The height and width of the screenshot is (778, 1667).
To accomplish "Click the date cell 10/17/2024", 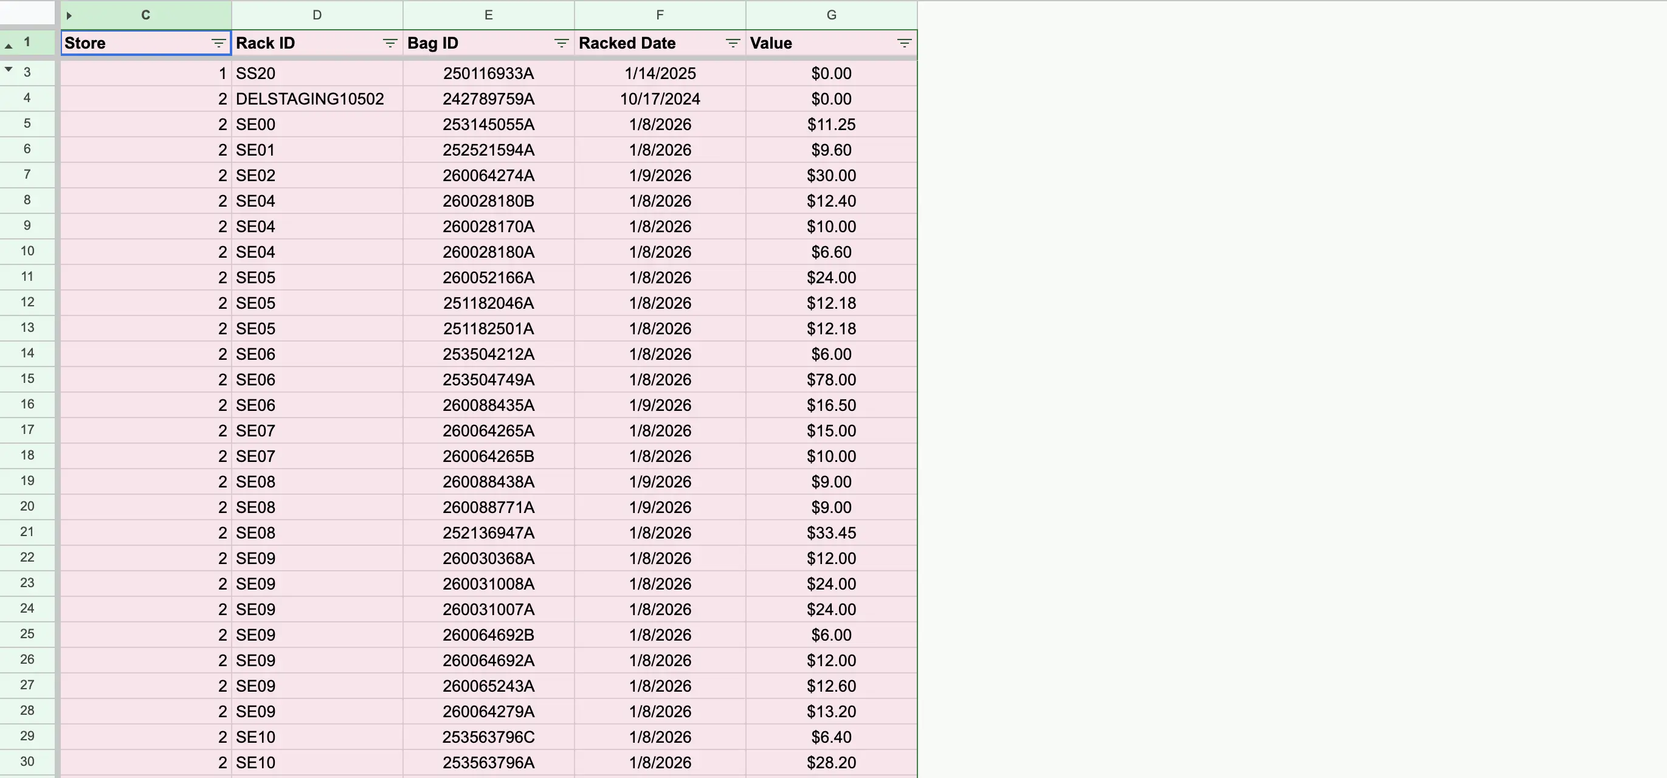I will click(x=660, y=98).
